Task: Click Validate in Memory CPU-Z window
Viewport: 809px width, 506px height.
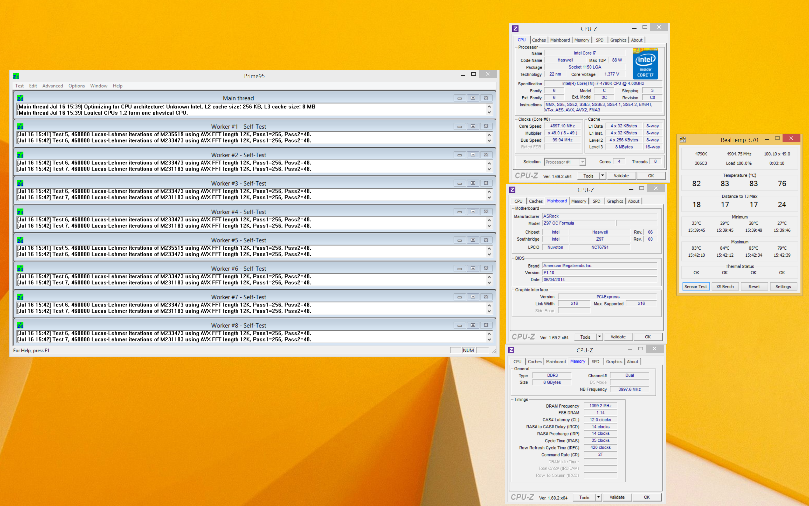Action: point(617,497)
